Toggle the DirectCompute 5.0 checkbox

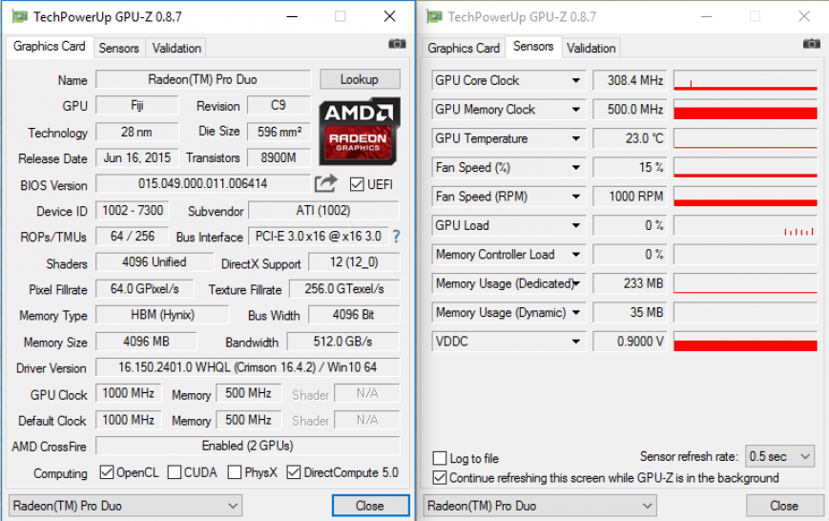pyautogui.click(x=294, y=471)
